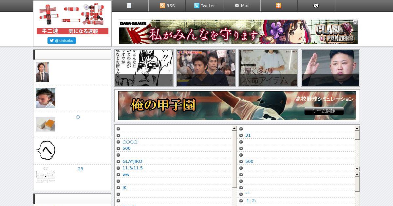Click up arrow of upper-right list scrollbar
This screenshot has height=206, width=393.
click(x=357, y=129)
